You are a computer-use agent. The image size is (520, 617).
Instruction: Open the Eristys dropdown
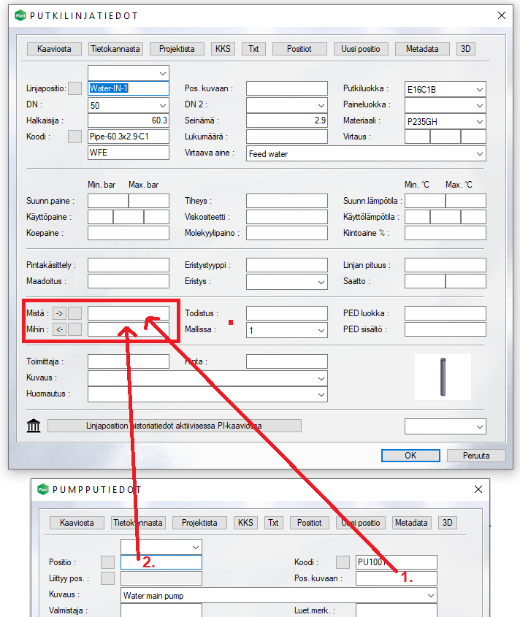[287, 282]
